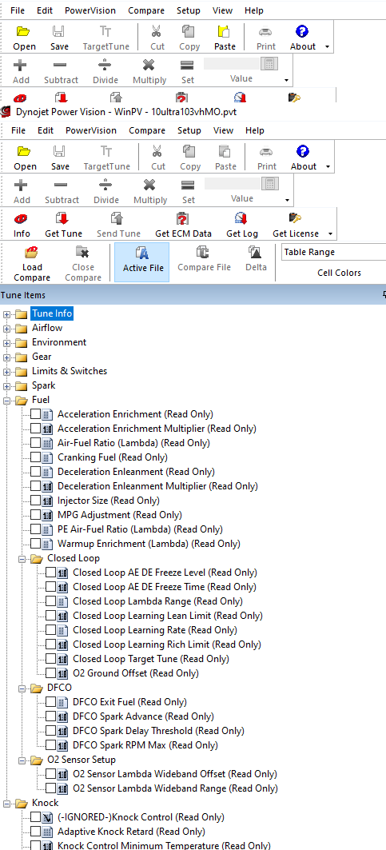
Task: Click the calculator icon beside the 10ultra103vhMO.pvt Value field
Action: point(269,184)
